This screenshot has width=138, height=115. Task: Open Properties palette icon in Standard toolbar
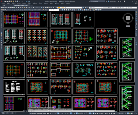[x=41, y=8]
